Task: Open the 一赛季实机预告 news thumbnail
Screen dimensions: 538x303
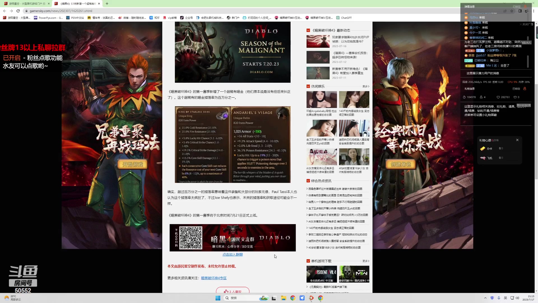Action: tap(318, 57)
